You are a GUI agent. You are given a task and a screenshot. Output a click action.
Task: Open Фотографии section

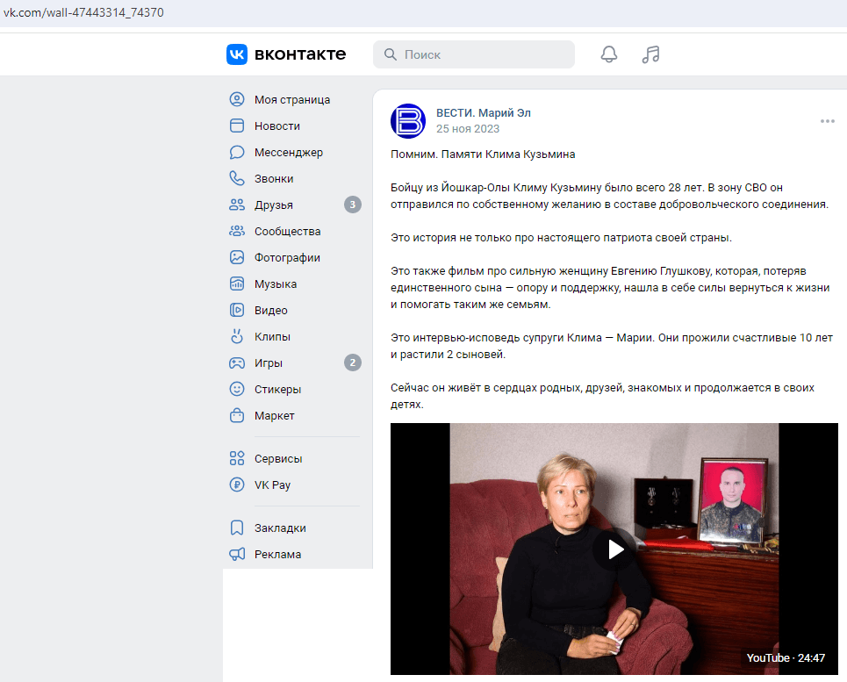coord(287,257)
